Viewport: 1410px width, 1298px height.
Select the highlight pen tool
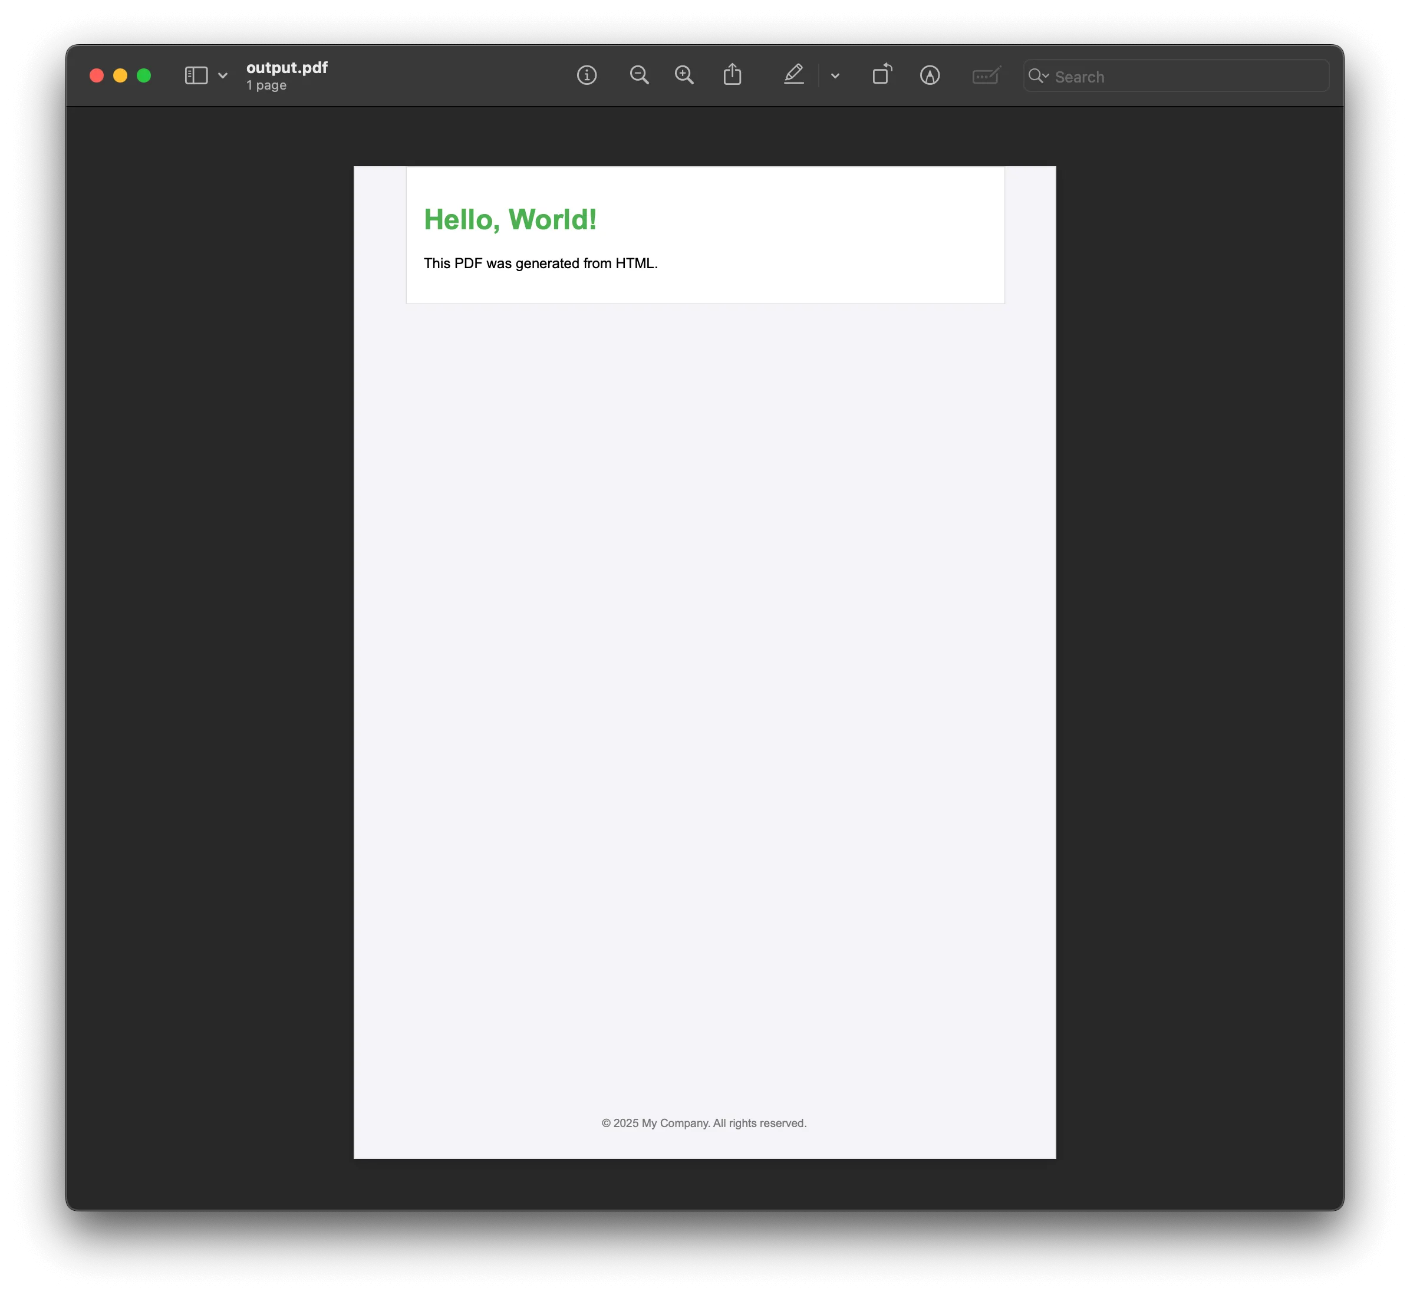pos(794,75)
